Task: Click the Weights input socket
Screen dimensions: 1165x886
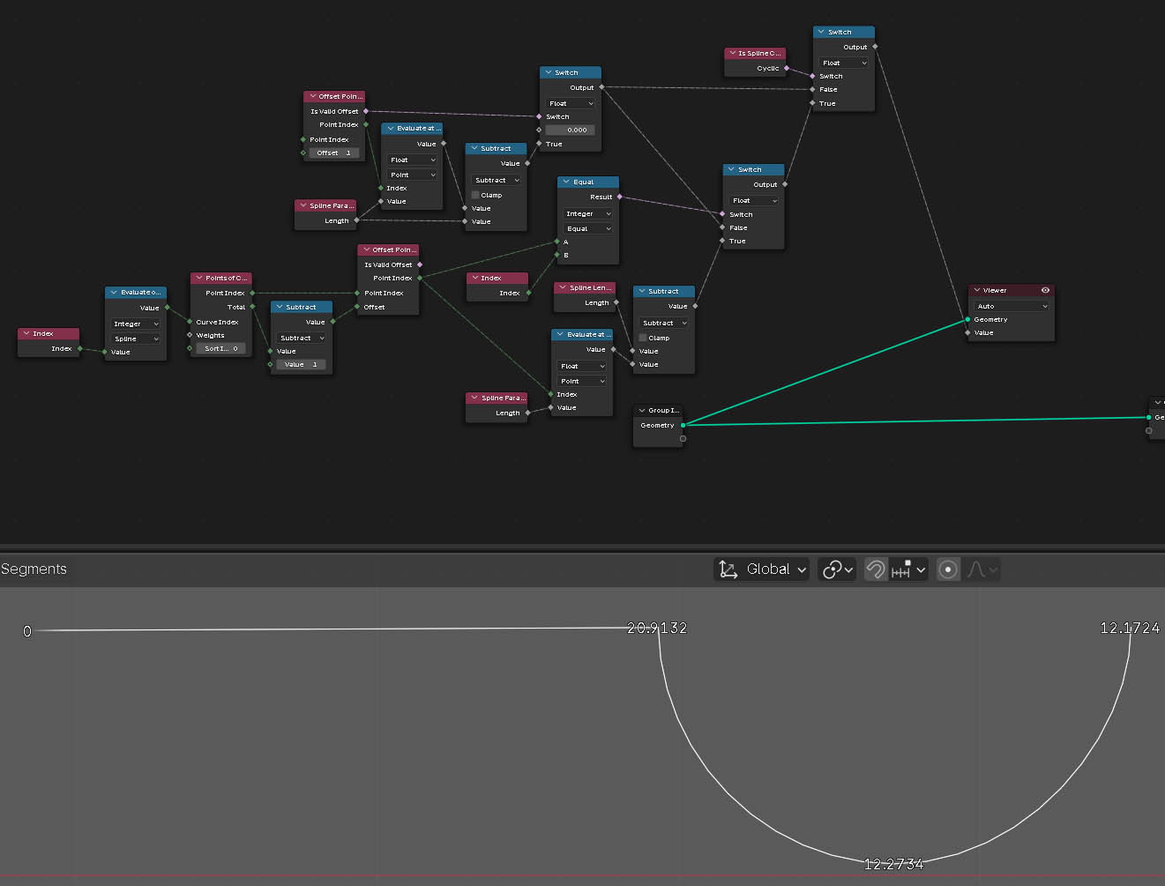Action: [190, 335]
